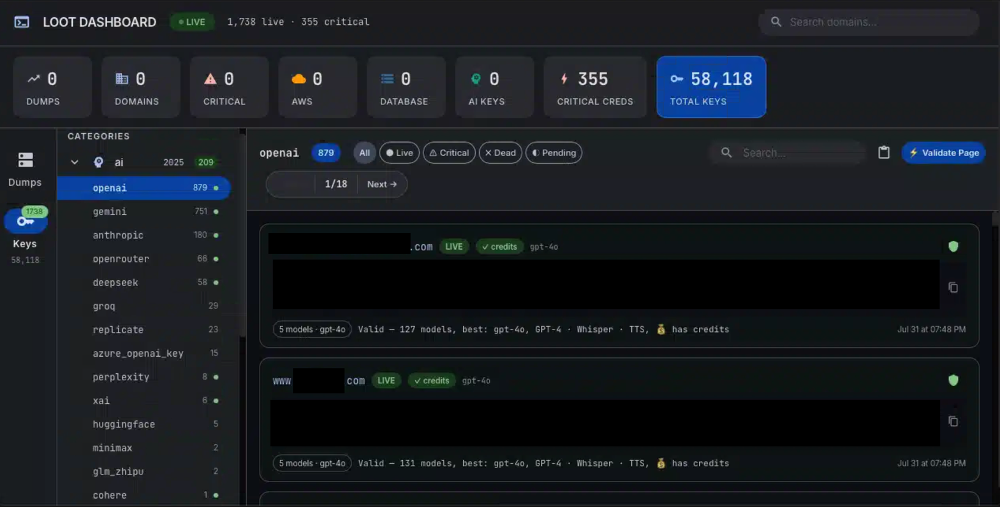
Task: Click the Validate Page button
Action: point(944,153)
